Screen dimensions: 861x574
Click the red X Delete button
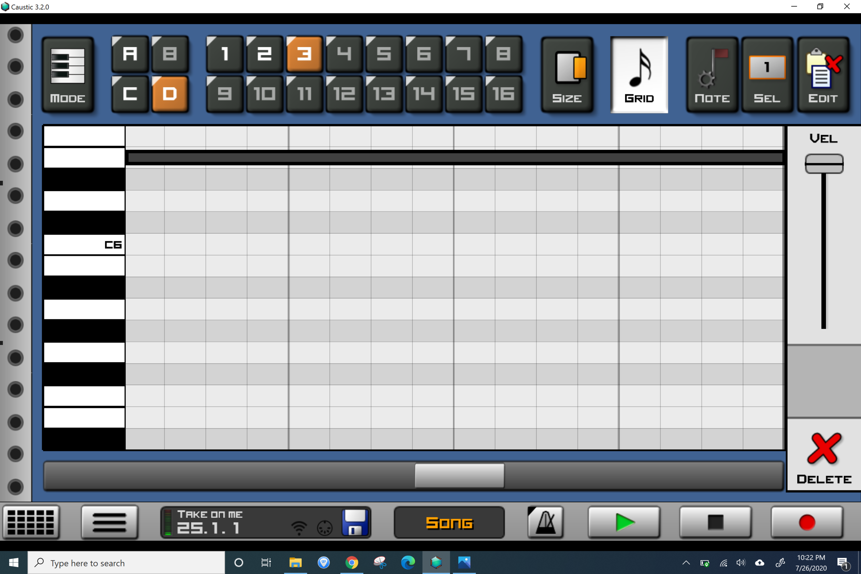point(824,457)
